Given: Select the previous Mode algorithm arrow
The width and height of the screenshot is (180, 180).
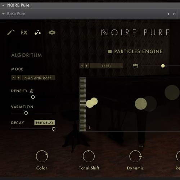Looking at the screenshot, I should [x=14, y=78].
